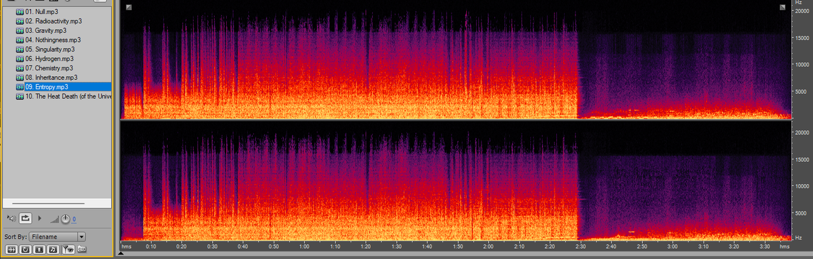
Task: Click the left 'hms' ruler label
Action: tap(126, 246)
